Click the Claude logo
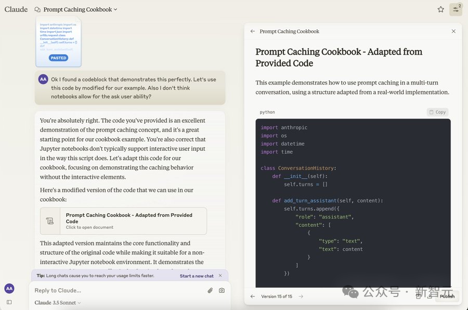The width and height of the screenshot is (468, 310). pyautogui.click(x=16, y=9)
